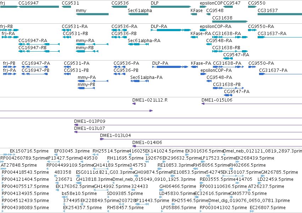The width and height of the screenshot is (302, 213).
Task: Click the DME1-021L12.R clone marker
Action: coord(134,104)
